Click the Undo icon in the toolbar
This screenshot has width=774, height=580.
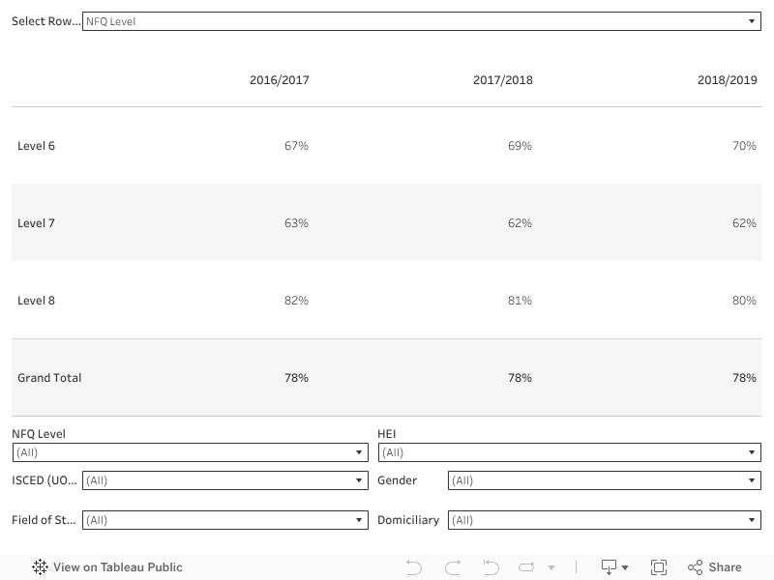point(414,567)
